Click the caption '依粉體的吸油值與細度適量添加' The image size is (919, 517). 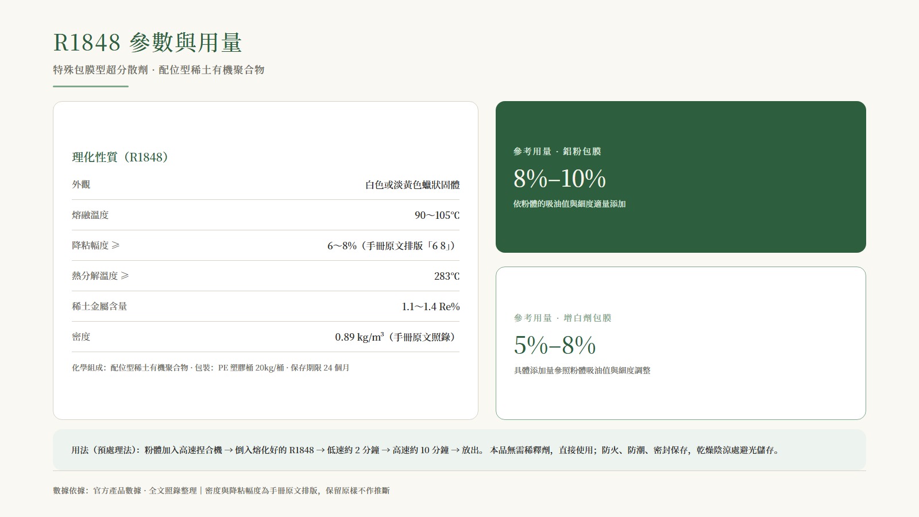coord(570,204)
